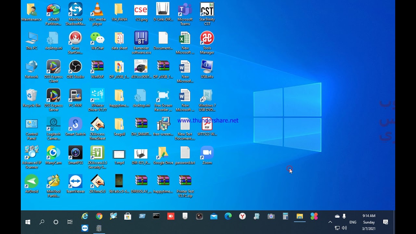This screenshot has height=234, width=416.
Task: Open AirDroid desktop shortcut
Action: tap(32, 184)
